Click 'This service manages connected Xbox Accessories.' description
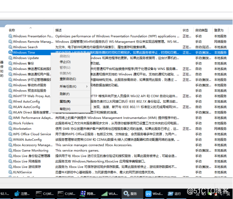Image resolution: width=233 pixels, height=199 pixels. point(94,145)
